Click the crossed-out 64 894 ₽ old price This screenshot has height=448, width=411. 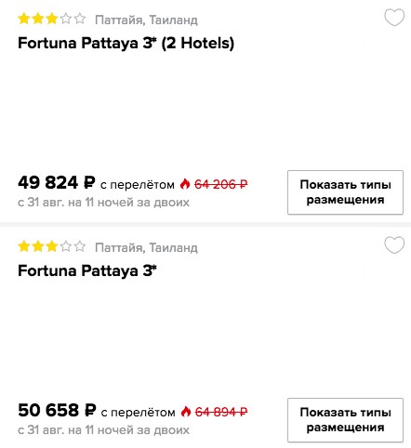(x=221, y=412)
